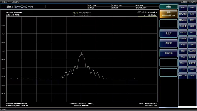Click the 频宽 input field showing 200.000000 MHz
This screenshot has height=111, width=197.
[x=30, y=7]
